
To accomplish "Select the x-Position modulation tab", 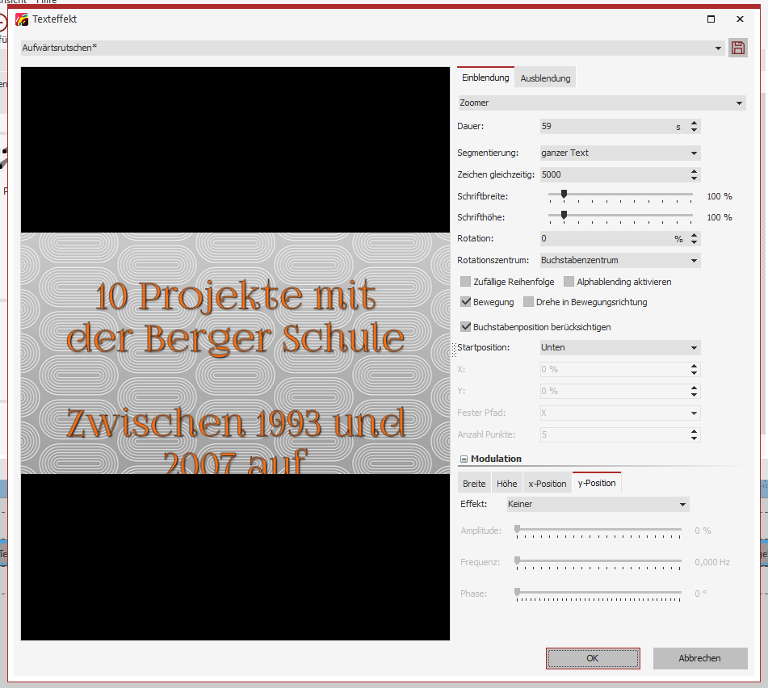I will click(x=547, y=484).
